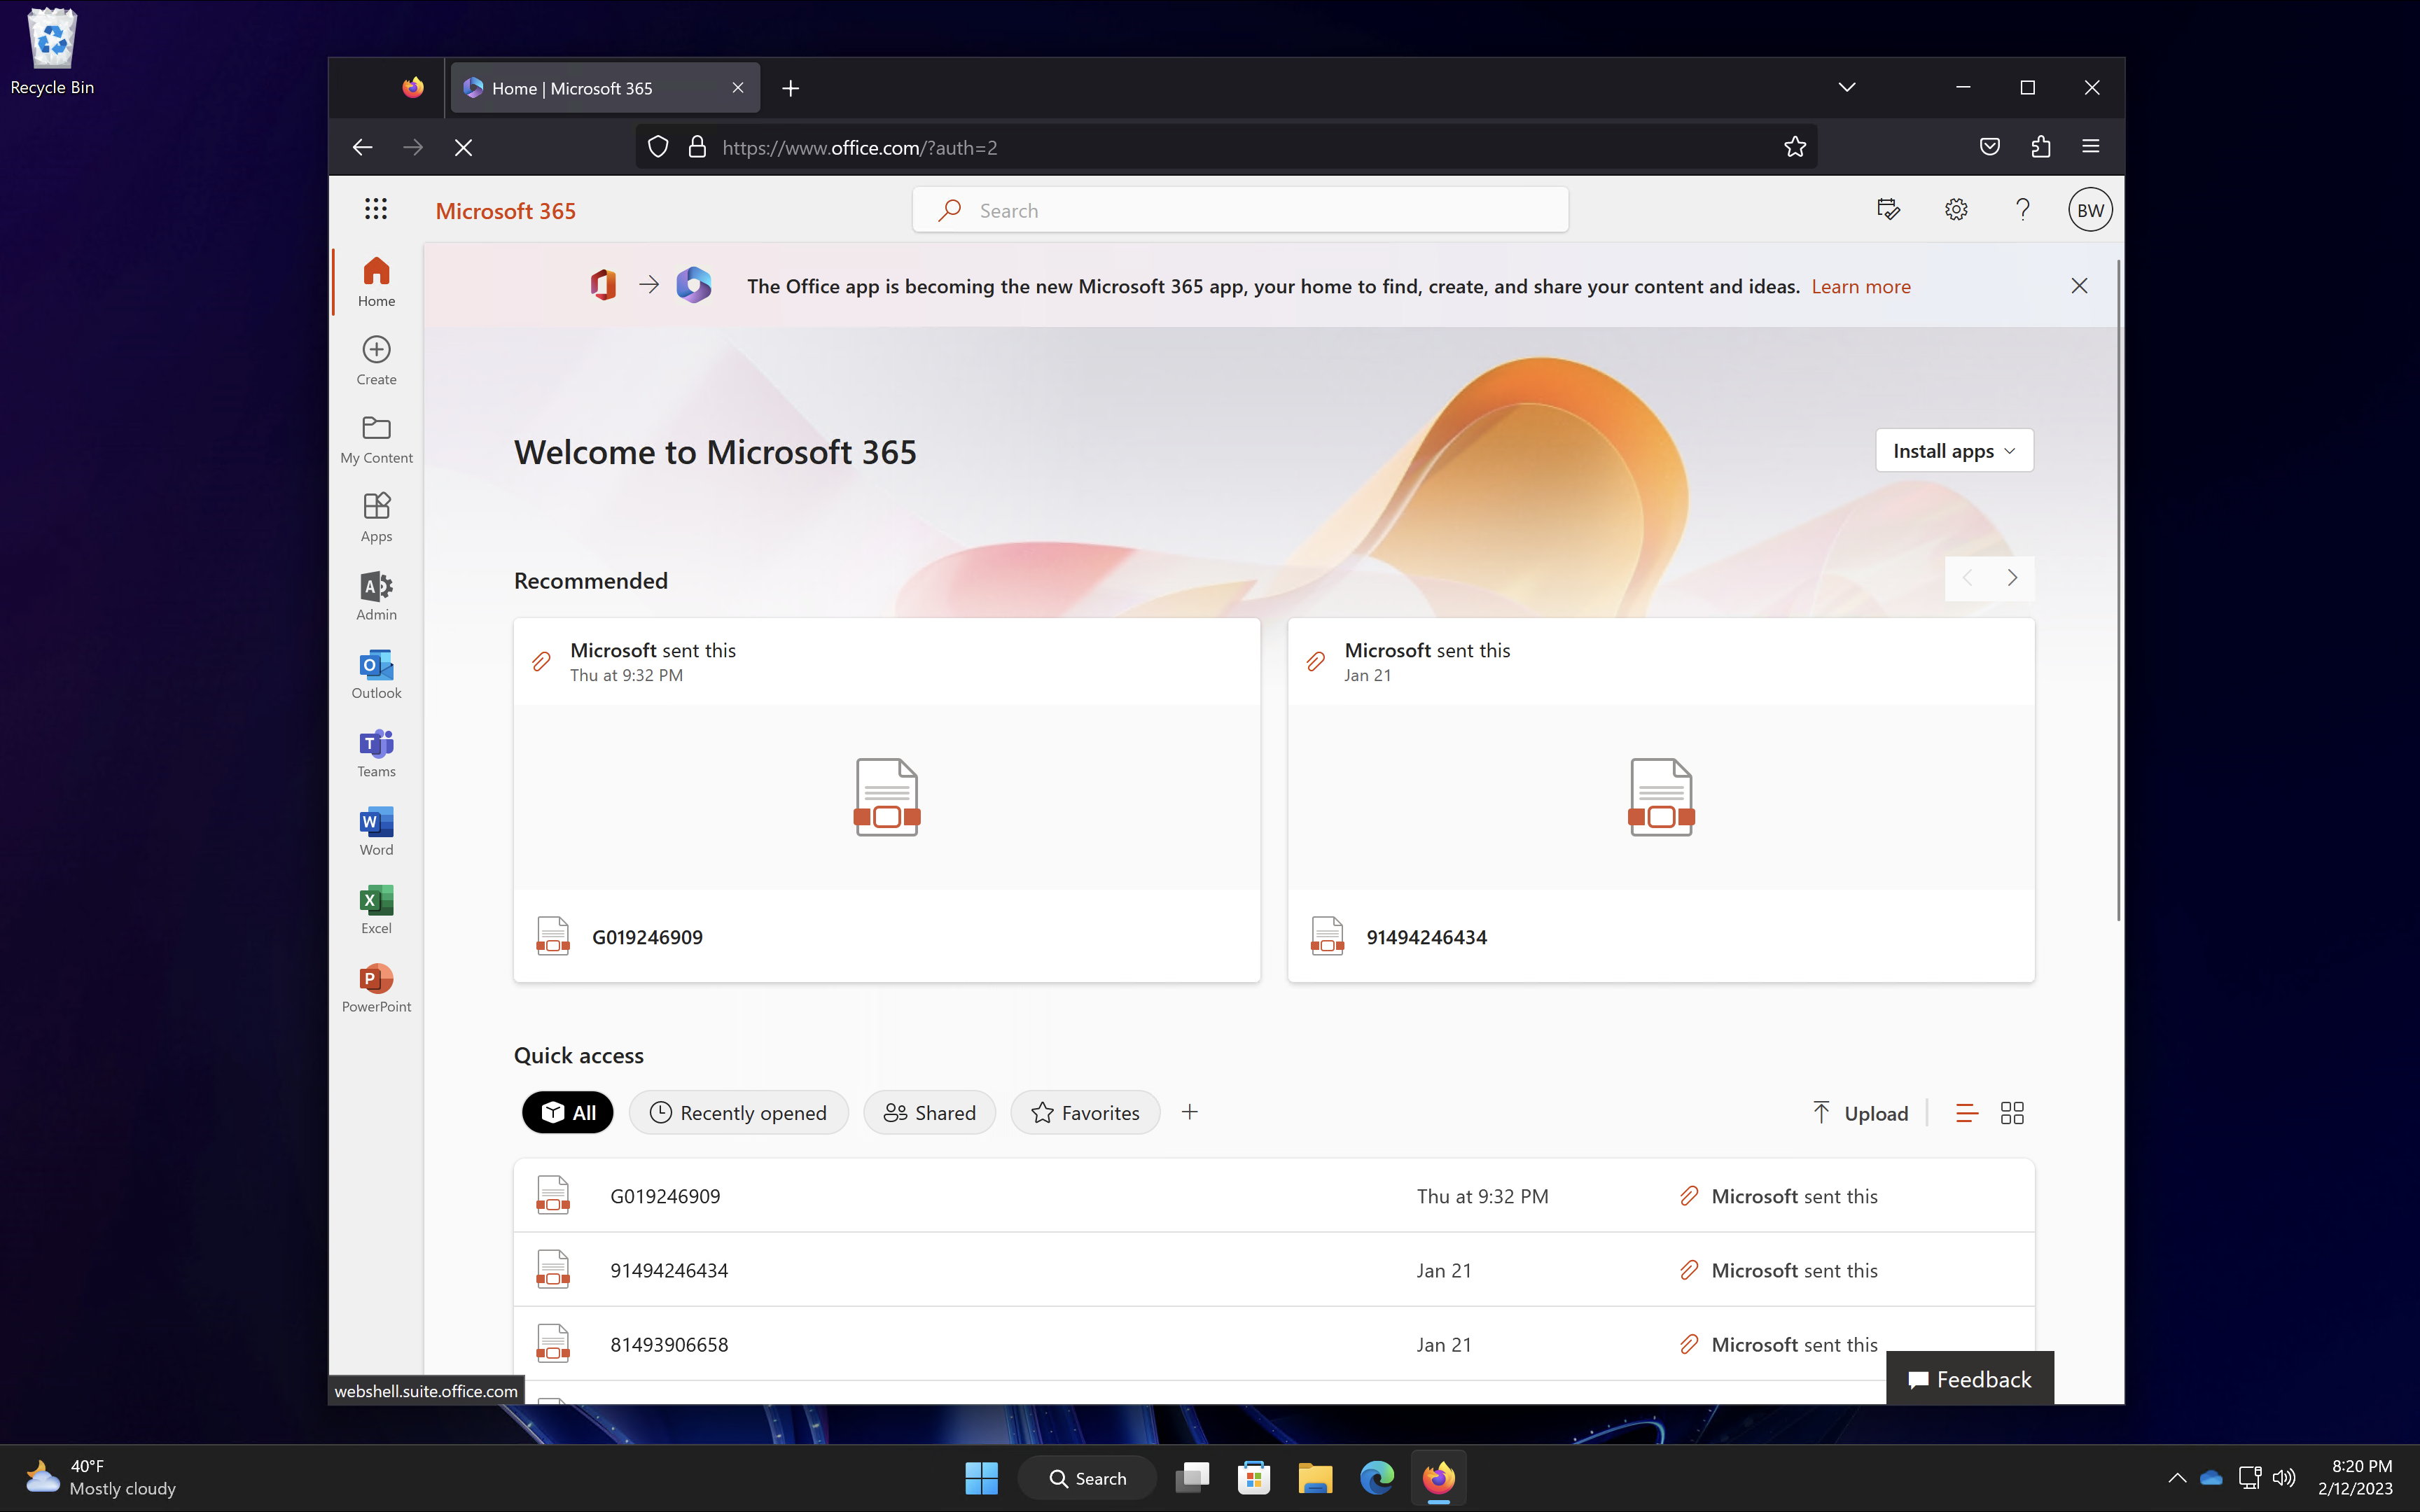Expand the list all tabs dropdown
The image size is (2420, 1512).
(x=1847, y=88)
